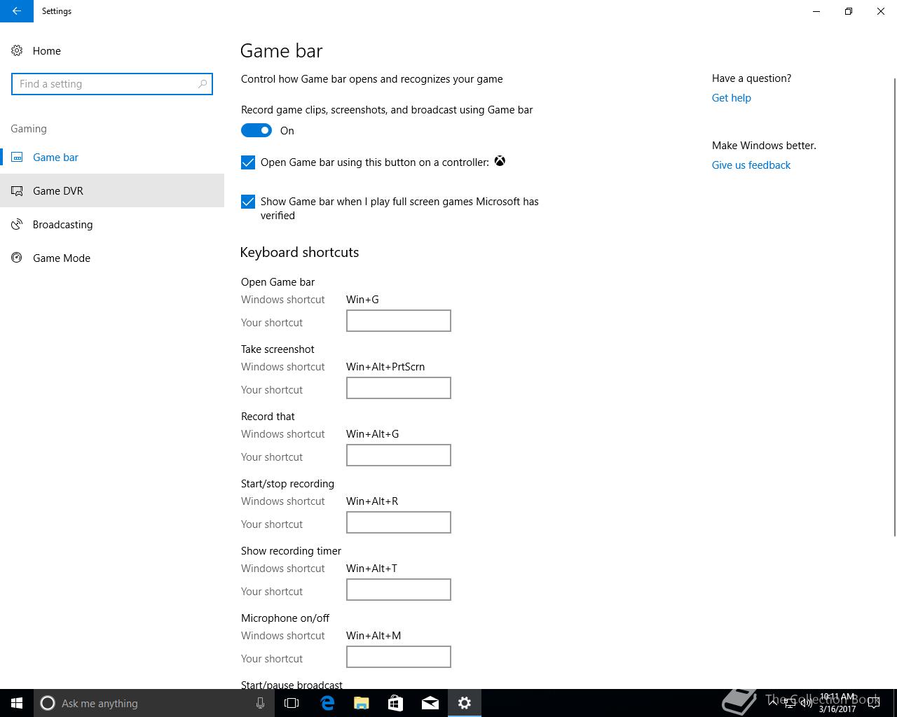Open the Game Mode sidebar icon
This screenshot has height=717, width=897.
pyautogui.click(x=18, y=258)
